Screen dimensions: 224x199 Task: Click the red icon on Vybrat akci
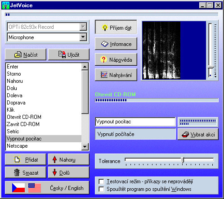point(185,134)
